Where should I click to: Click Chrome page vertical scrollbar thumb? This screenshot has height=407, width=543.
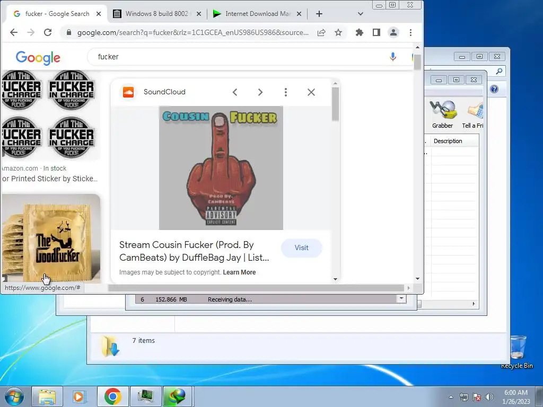(x=417, y=63)
